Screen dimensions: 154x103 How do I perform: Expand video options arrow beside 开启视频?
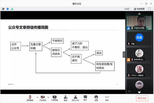[48, 97]
